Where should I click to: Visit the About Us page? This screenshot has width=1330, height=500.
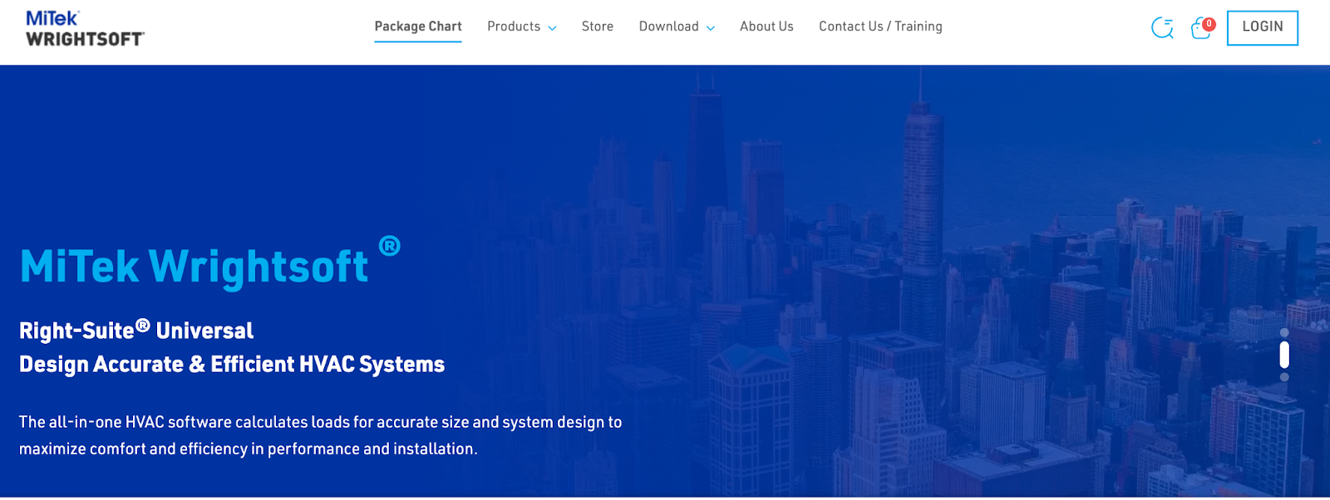(766, 27)
